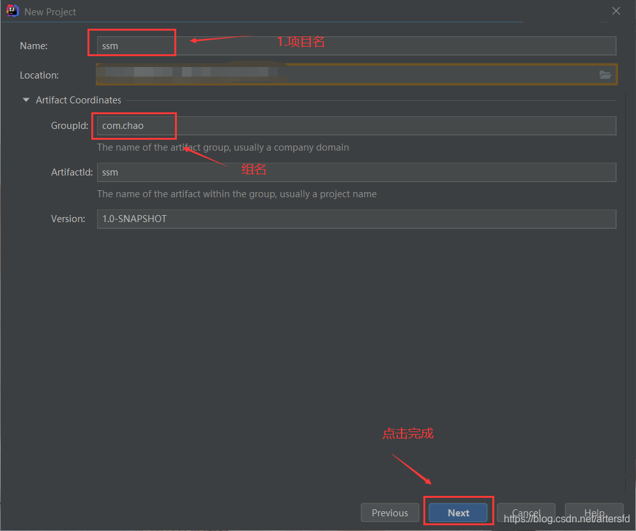Go back with the Previous button
Image resolution: width=636 pixels, height=531 pixels.
390,512
